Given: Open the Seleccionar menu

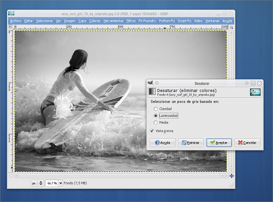Looking at the screenshot, I should (x=44, y=21).
